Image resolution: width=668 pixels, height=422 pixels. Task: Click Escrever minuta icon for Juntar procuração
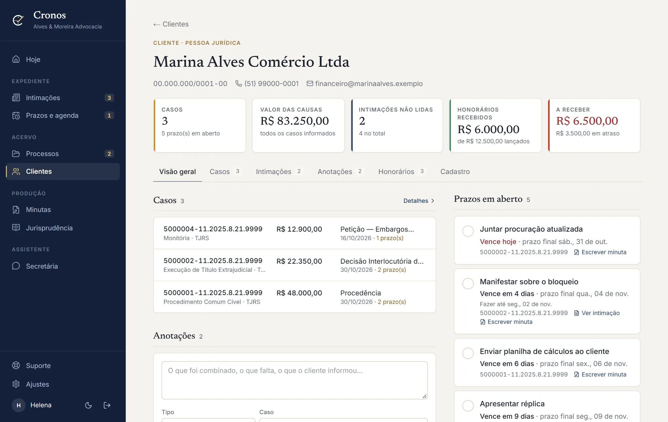pyautogui.click(x=577, y=252)
